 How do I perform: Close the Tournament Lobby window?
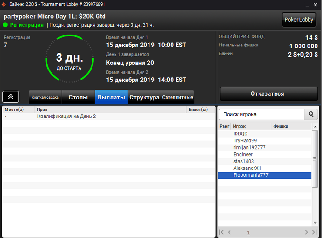pos(316,5)
